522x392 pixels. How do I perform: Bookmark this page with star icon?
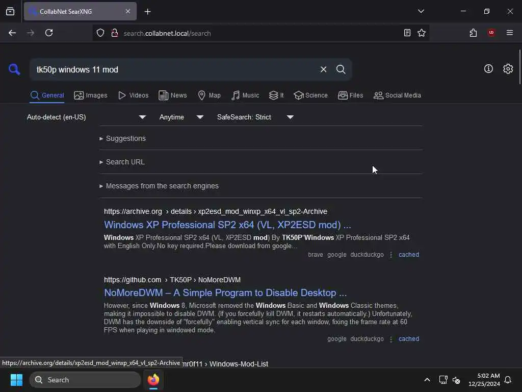tap(422, 33)
